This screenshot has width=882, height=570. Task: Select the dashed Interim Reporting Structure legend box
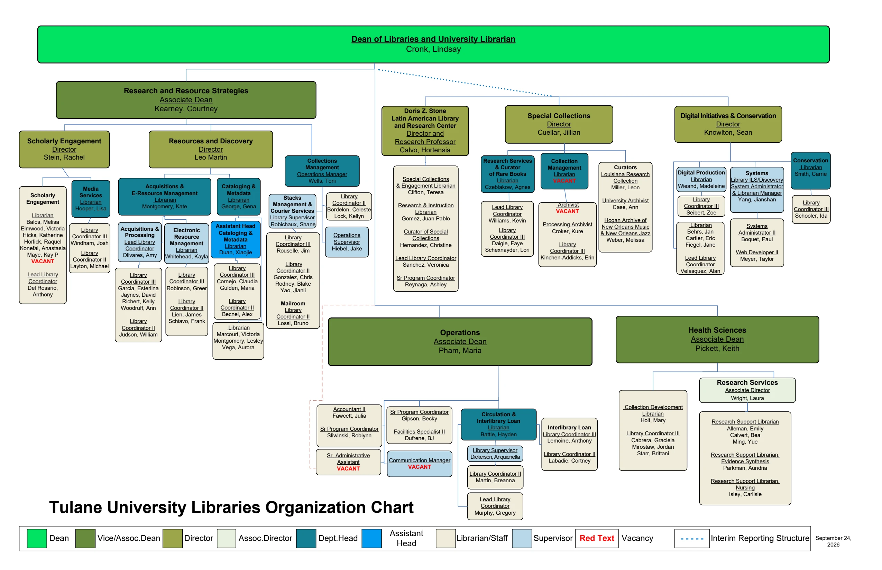pos(692,539)
